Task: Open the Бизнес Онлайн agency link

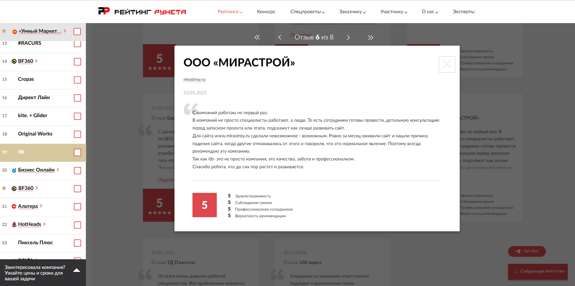Action: pos(36,170)
